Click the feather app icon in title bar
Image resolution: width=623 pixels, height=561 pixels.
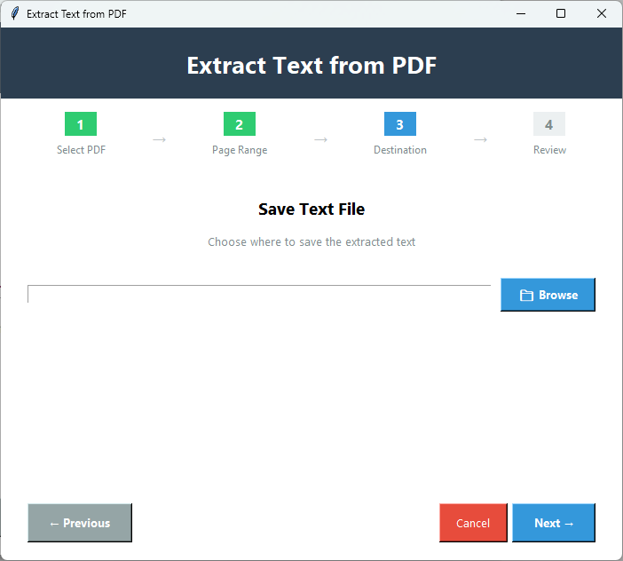[15, 13]
